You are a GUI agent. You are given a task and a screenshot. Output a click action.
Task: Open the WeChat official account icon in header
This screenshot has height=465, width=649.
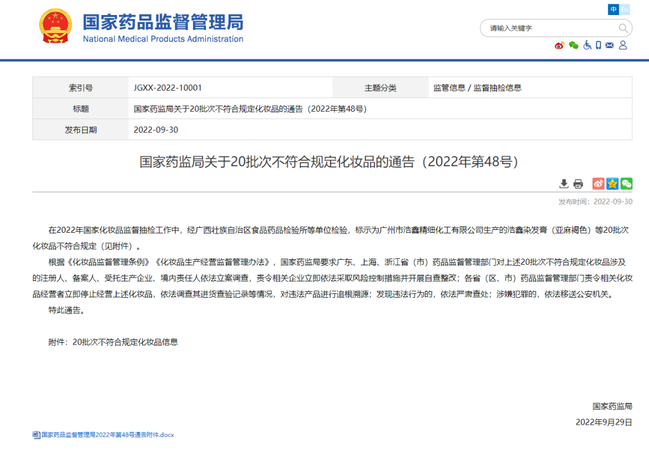click(x=573, y=45)
